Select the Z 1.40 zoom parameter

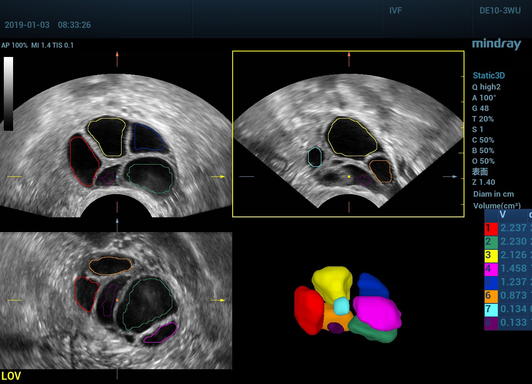point(483,182)
